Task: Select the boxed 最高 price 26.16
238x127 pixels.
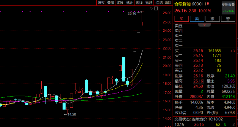Action: tap(198, 81)
